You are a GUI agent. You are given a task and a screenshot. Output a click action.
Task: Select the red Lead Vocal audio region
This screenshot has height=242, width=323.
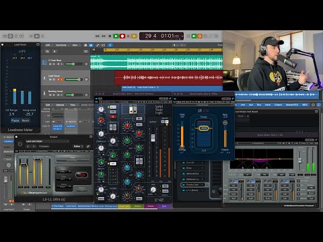169,77
